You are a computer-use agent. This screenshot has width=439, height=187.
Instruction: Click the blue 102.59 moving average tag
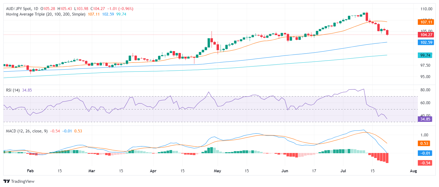coord(426,42)
